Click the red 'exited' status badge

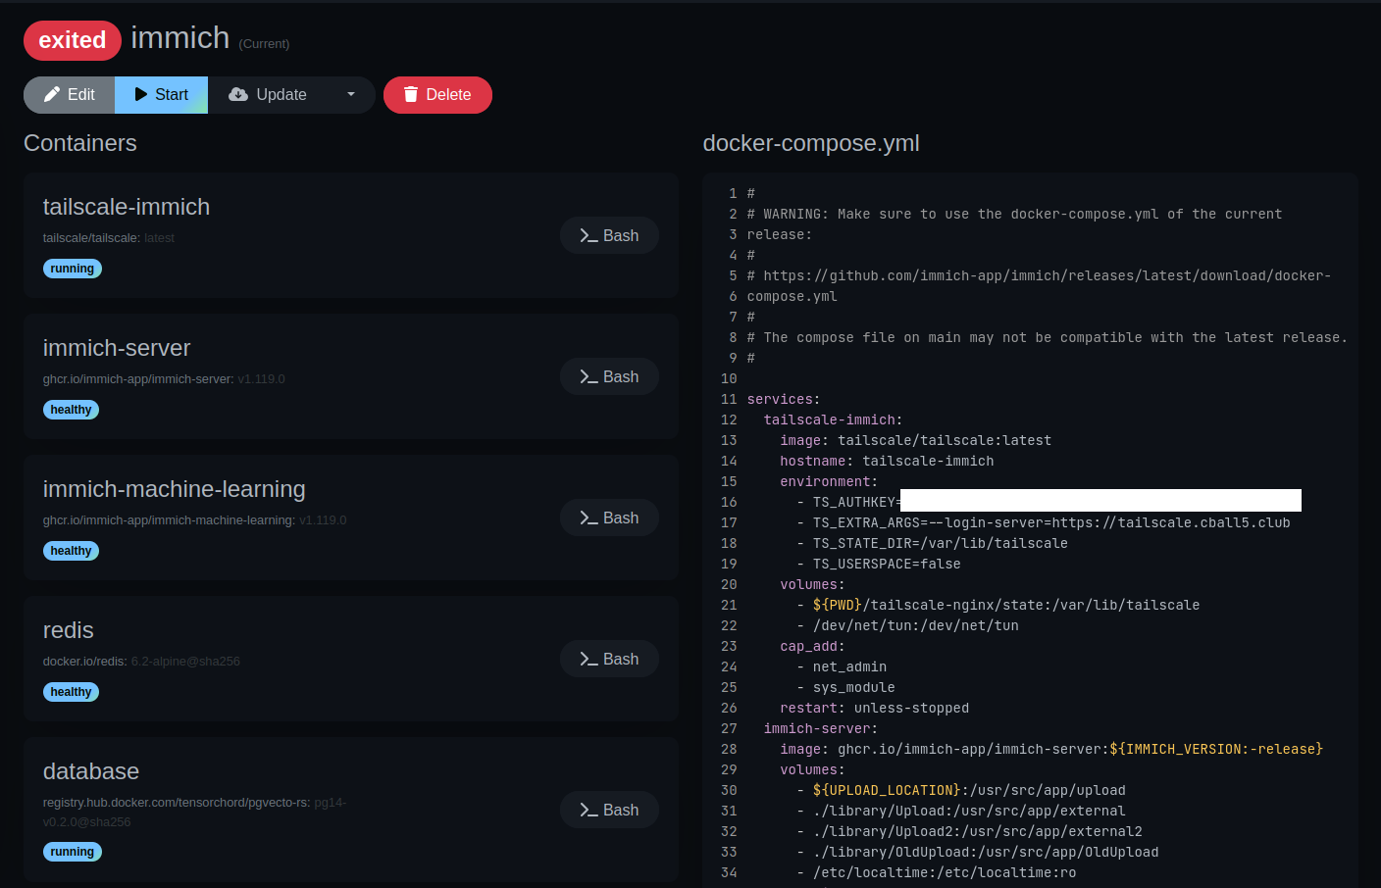point(73,40)
